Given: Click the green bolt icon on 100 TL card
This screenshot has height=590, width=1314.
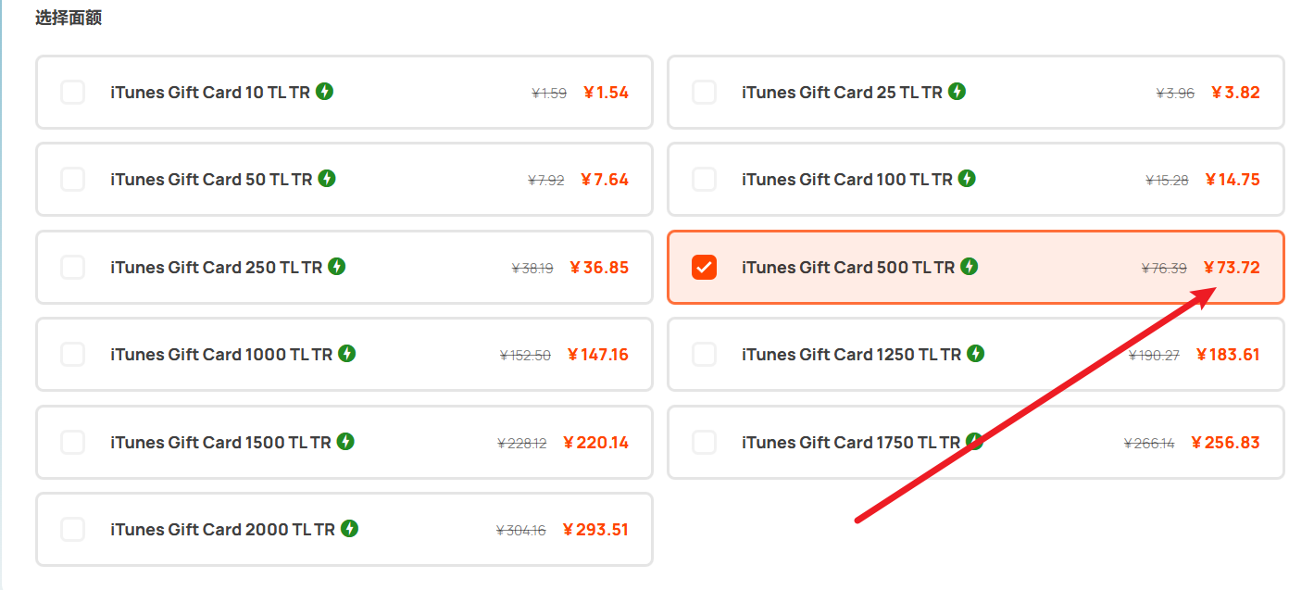Looking at the screenshot, I should click(967, 178).
